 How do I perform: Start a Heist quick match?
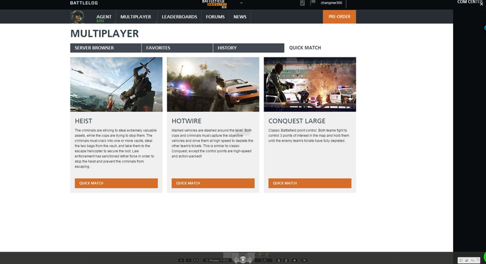[116, 183]
